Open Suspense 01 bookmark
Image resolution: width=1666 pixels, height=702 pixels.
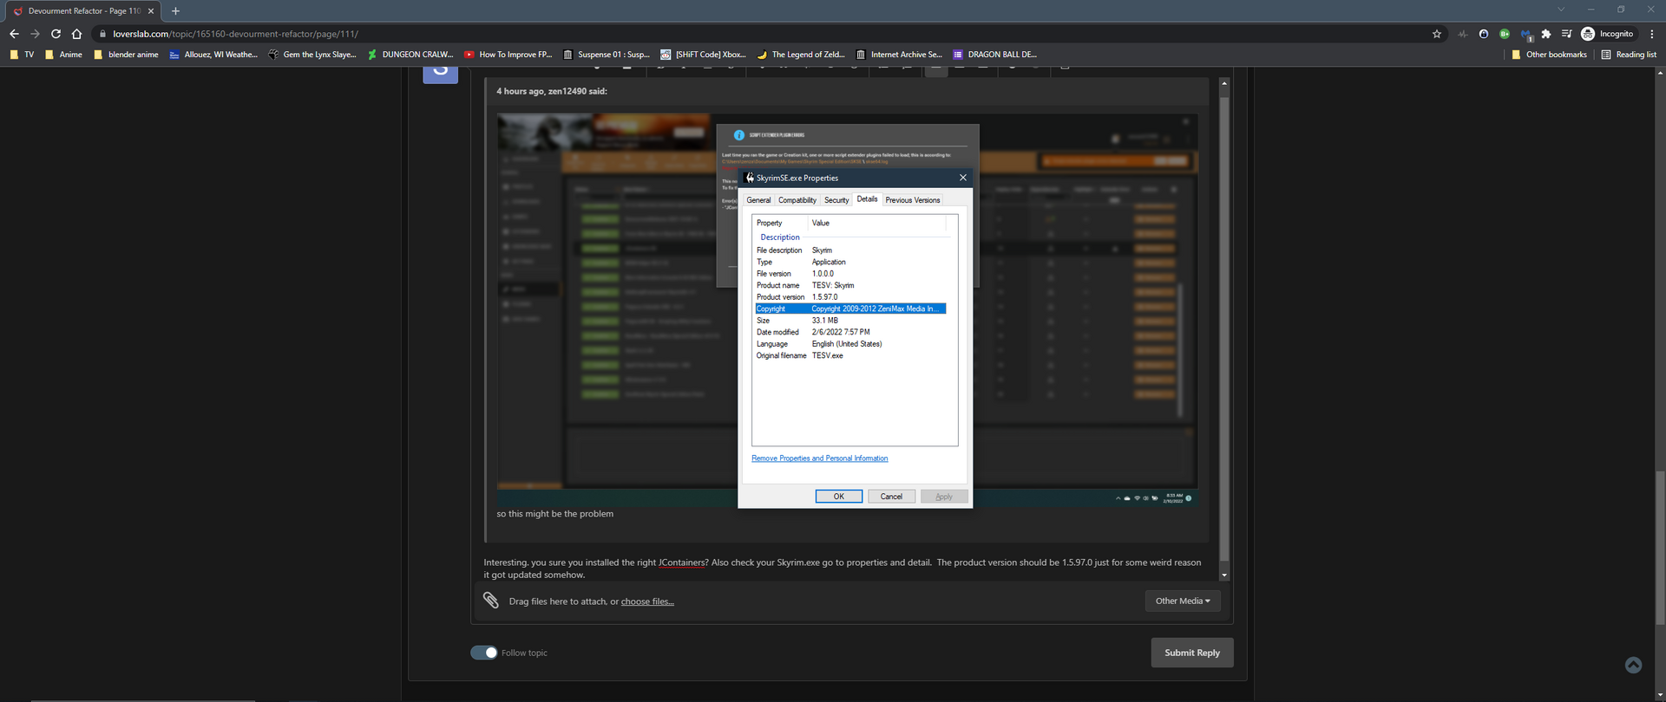(607, 55)
